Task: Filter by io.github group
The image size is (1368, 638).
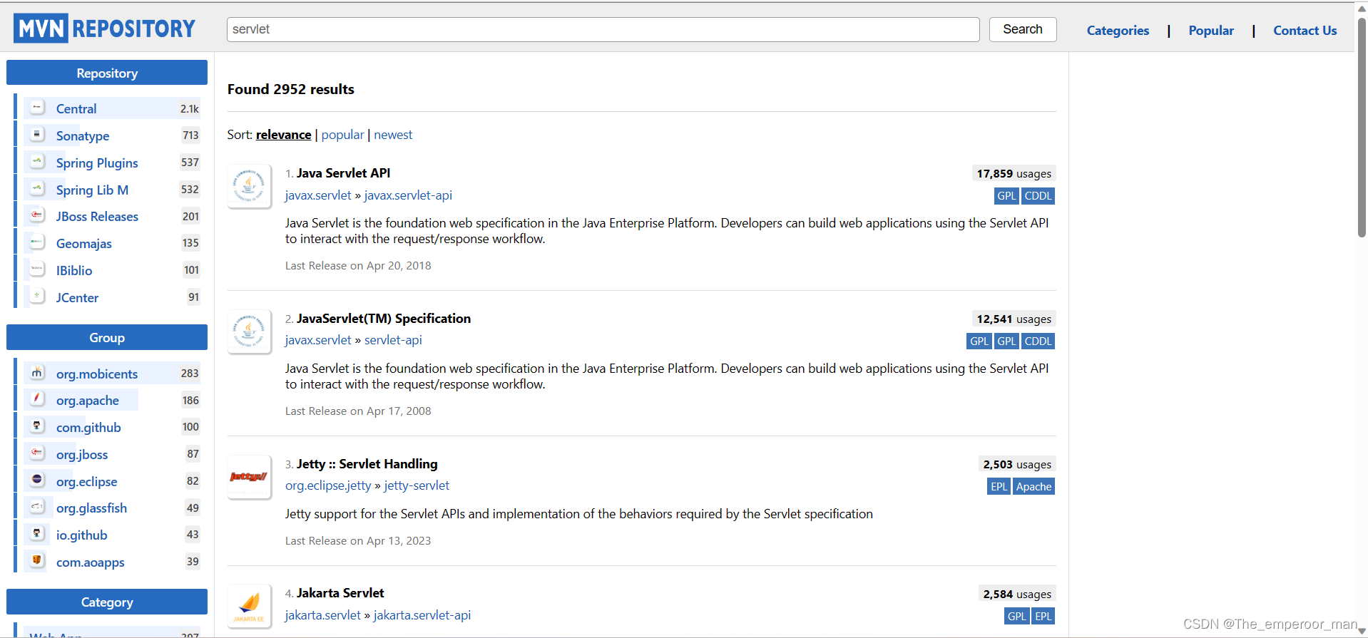Action: pos(81,535)
